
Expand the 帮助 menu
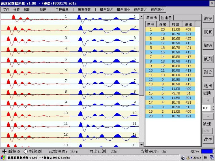pyautogui.click(x=27, y=9)
